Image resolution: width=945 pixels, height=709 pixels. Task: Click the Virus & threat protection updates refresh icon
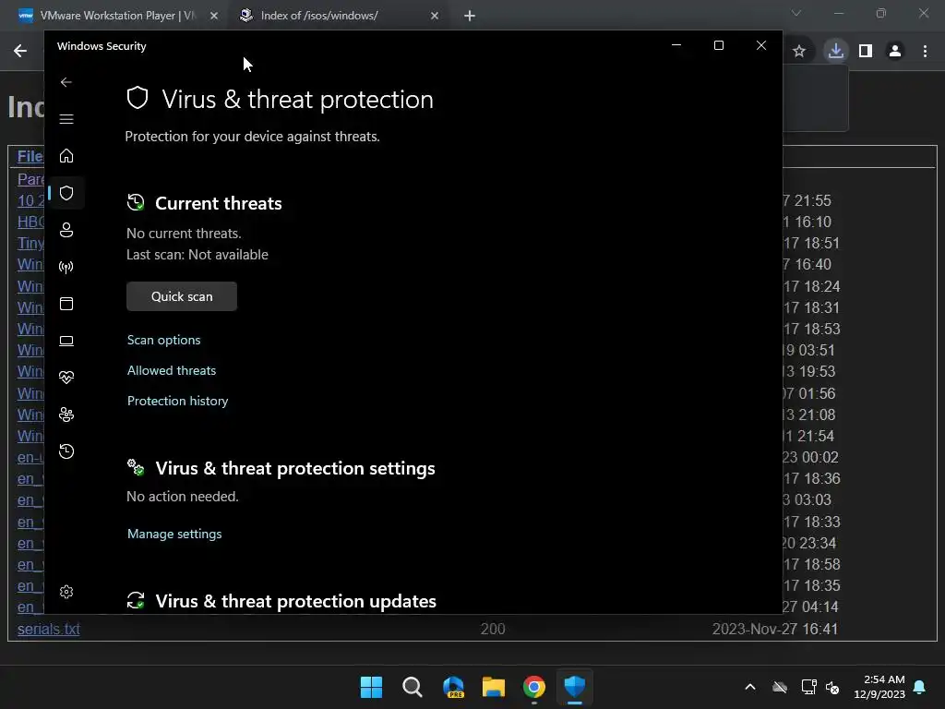136,600
